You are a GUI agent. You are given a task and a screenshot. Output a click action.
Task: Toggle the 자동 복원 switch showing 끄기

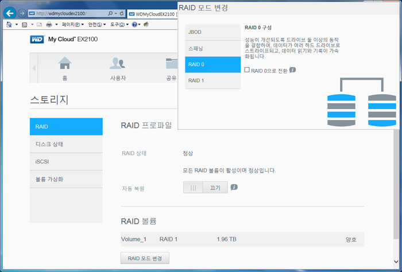[x=206, y=188]
